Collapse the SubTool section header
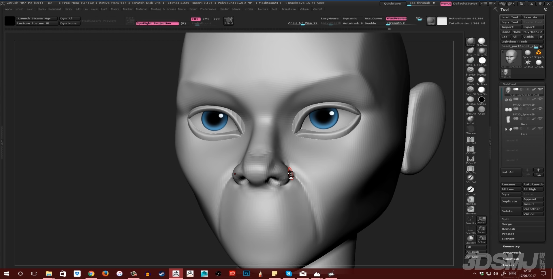Screen dimensions: 553x279 (x=509, y=84)
